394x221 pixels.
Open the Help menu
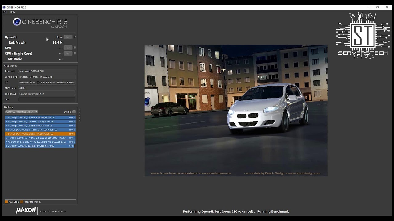click(x=12, y=12)
